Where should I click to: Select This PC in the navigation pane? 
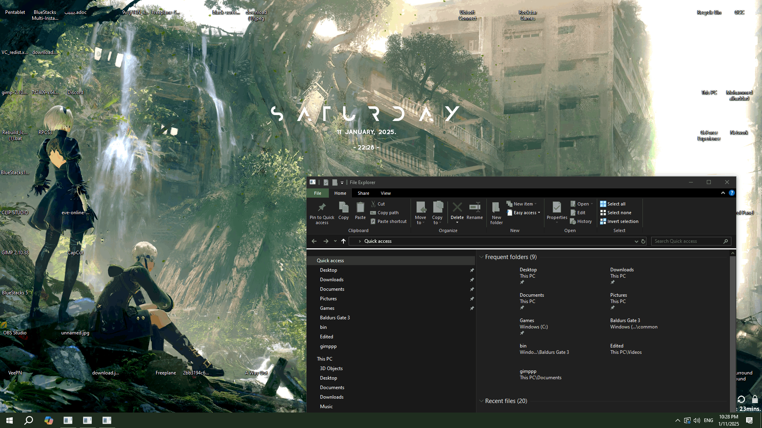[x=391, y=359]
